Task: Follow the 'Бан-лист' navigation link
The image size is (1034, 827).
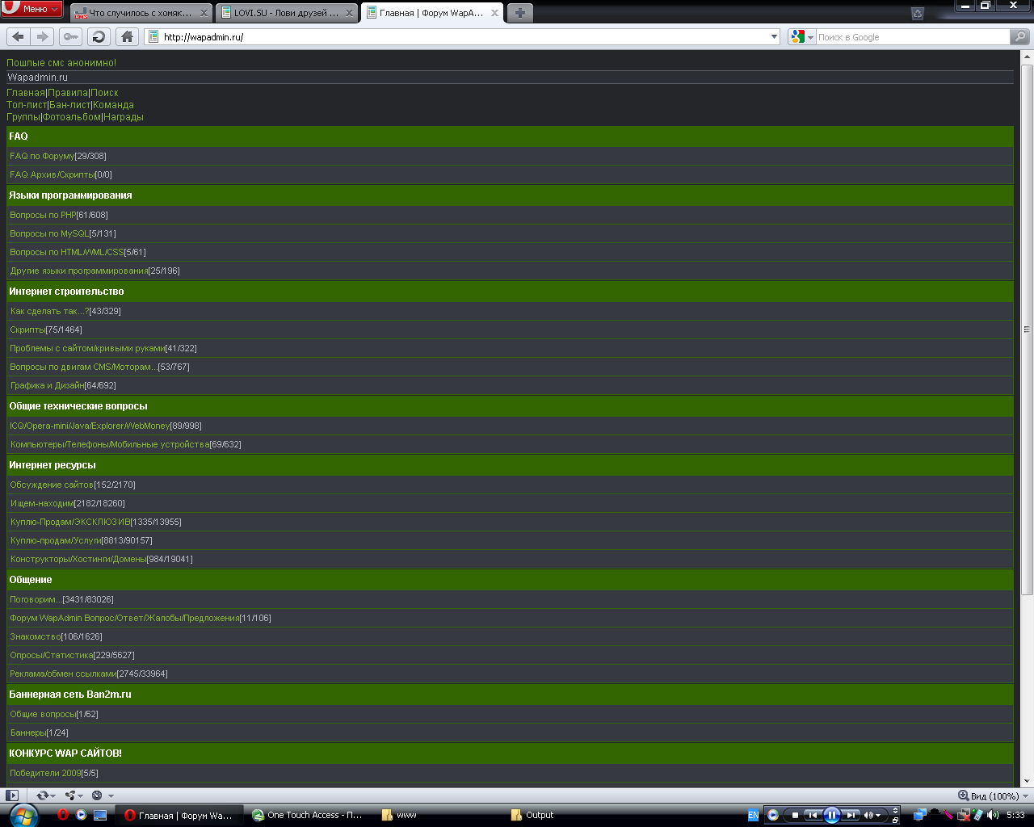Action: click(69, 105)
